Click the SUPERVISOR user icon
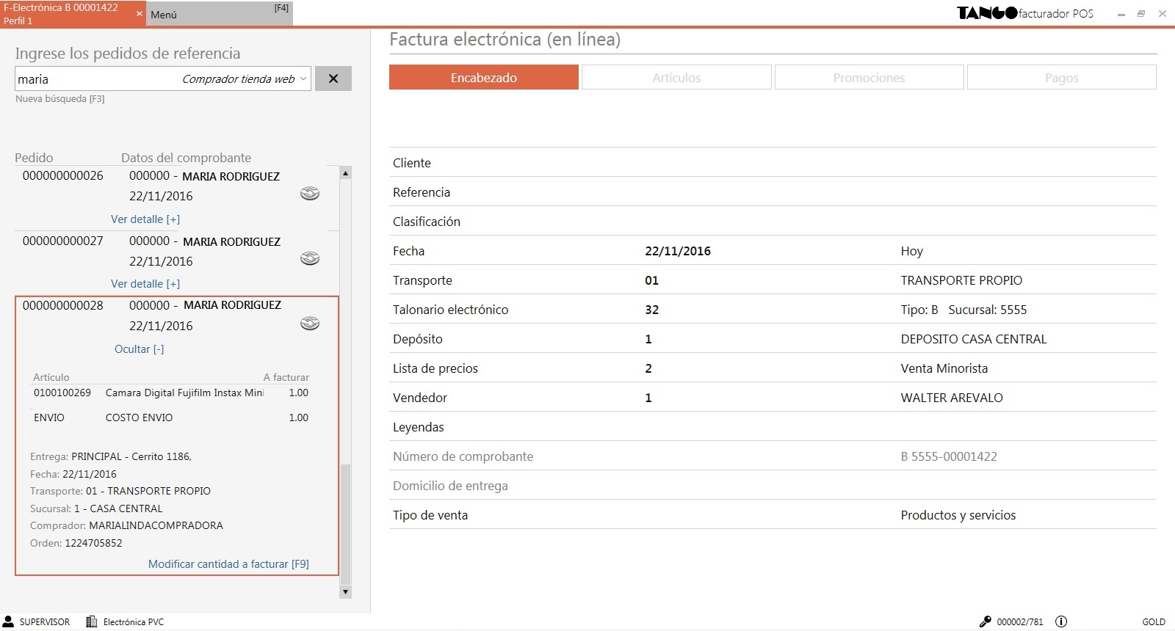 point(9,621)
